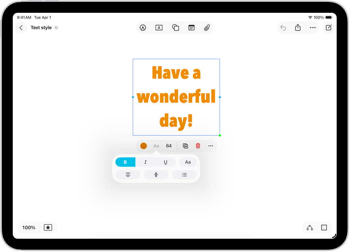Create a new board
Viewport: 350px width, 252px height.
point(329,27)
